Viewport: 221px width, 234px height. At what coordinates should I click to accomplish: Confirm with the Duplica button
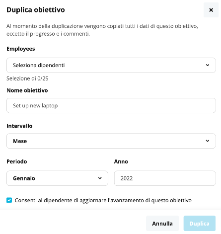coord(200,224)
